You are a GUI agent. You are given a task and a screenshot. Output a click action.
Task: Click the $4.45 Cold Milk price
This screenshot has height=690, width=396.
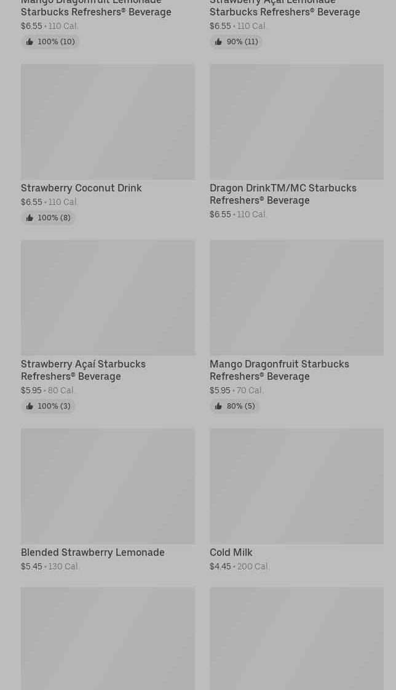pyautogui.click(x=220, y=566)
